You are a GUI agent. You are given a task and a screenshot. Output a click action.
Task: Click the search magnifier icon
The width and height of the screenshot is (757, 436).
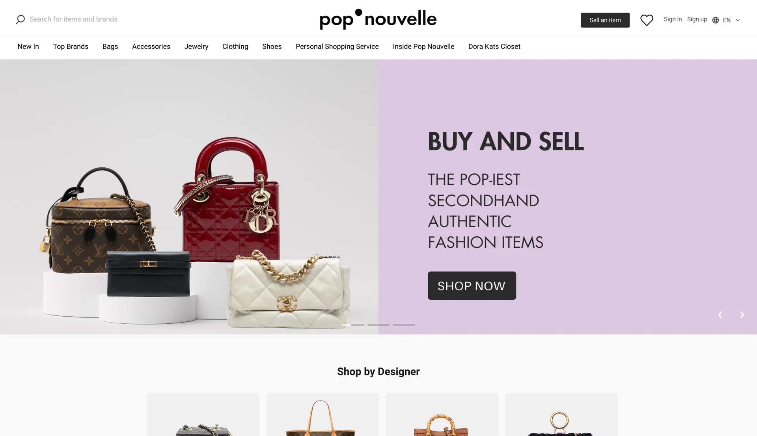(x=20, y=19)
